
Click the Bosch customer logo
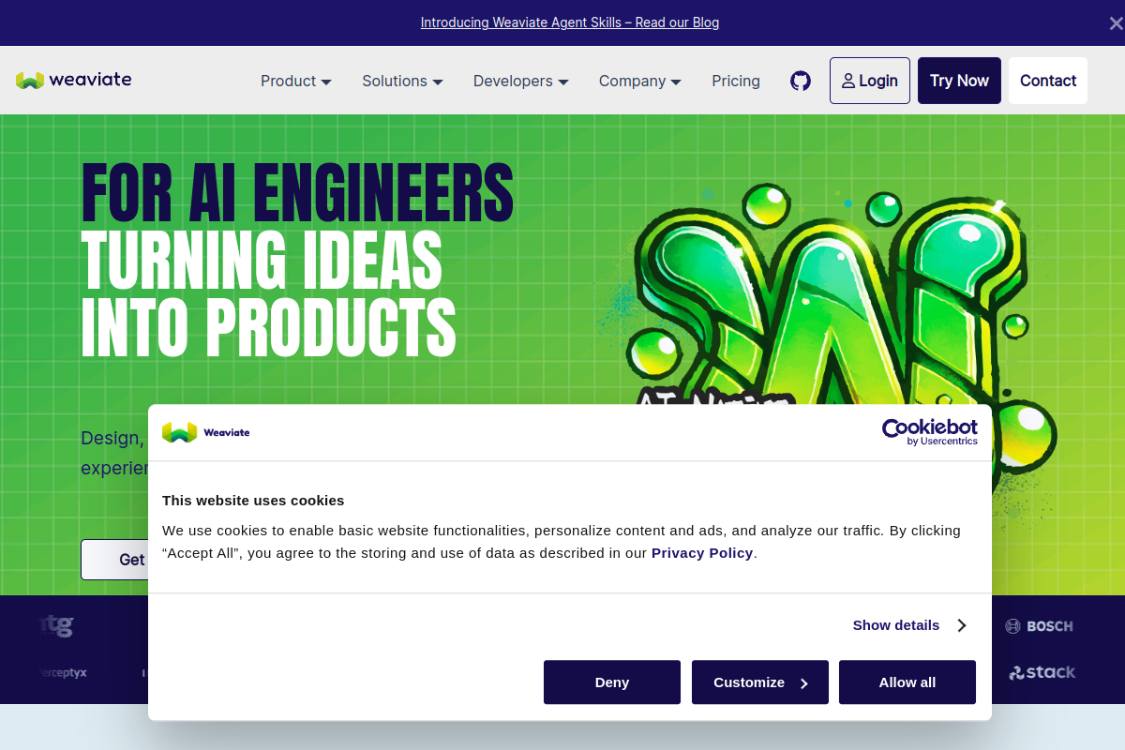[1039, 626]
